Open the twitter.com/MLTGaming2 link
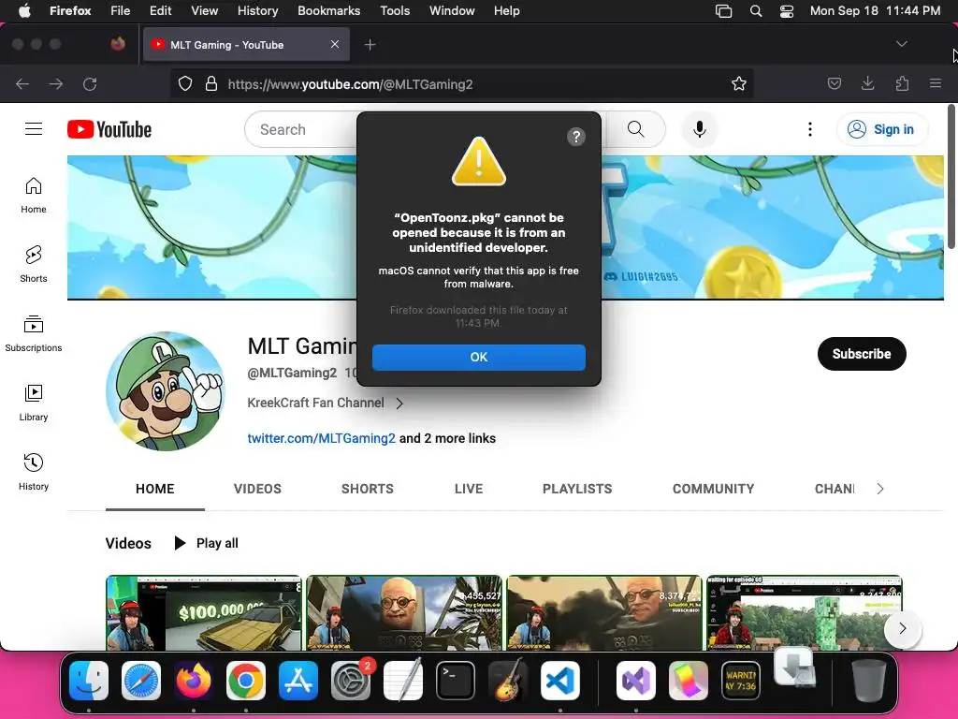 click(322, 438)
